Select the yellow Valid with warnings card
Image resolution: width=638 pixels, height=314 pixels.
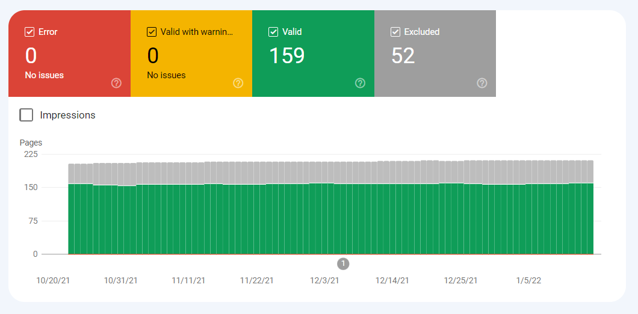[191, 54]
